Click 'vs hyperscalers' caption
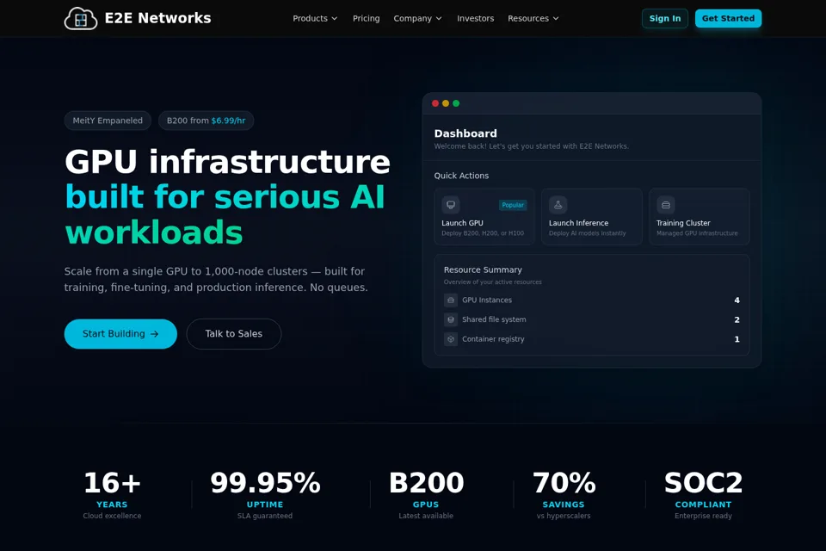 (x=564, y=516)
